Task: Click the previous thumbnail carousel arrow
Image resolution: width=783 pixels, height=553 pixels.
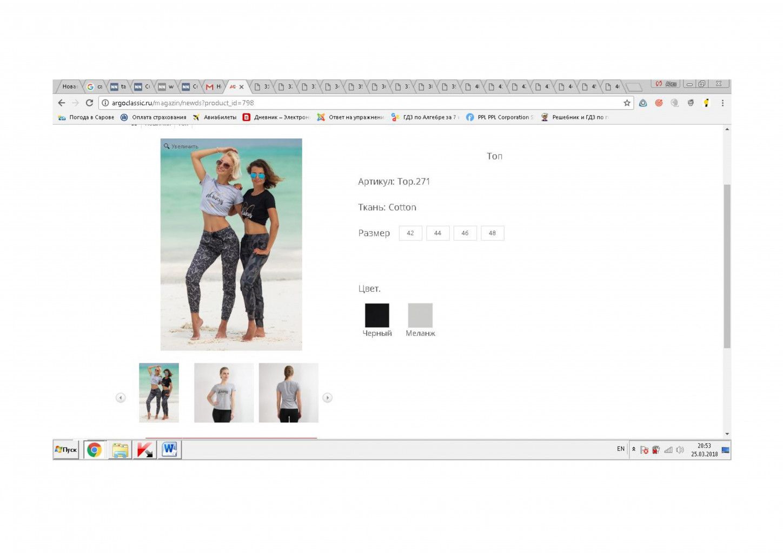Action: (x=121, y=397)
